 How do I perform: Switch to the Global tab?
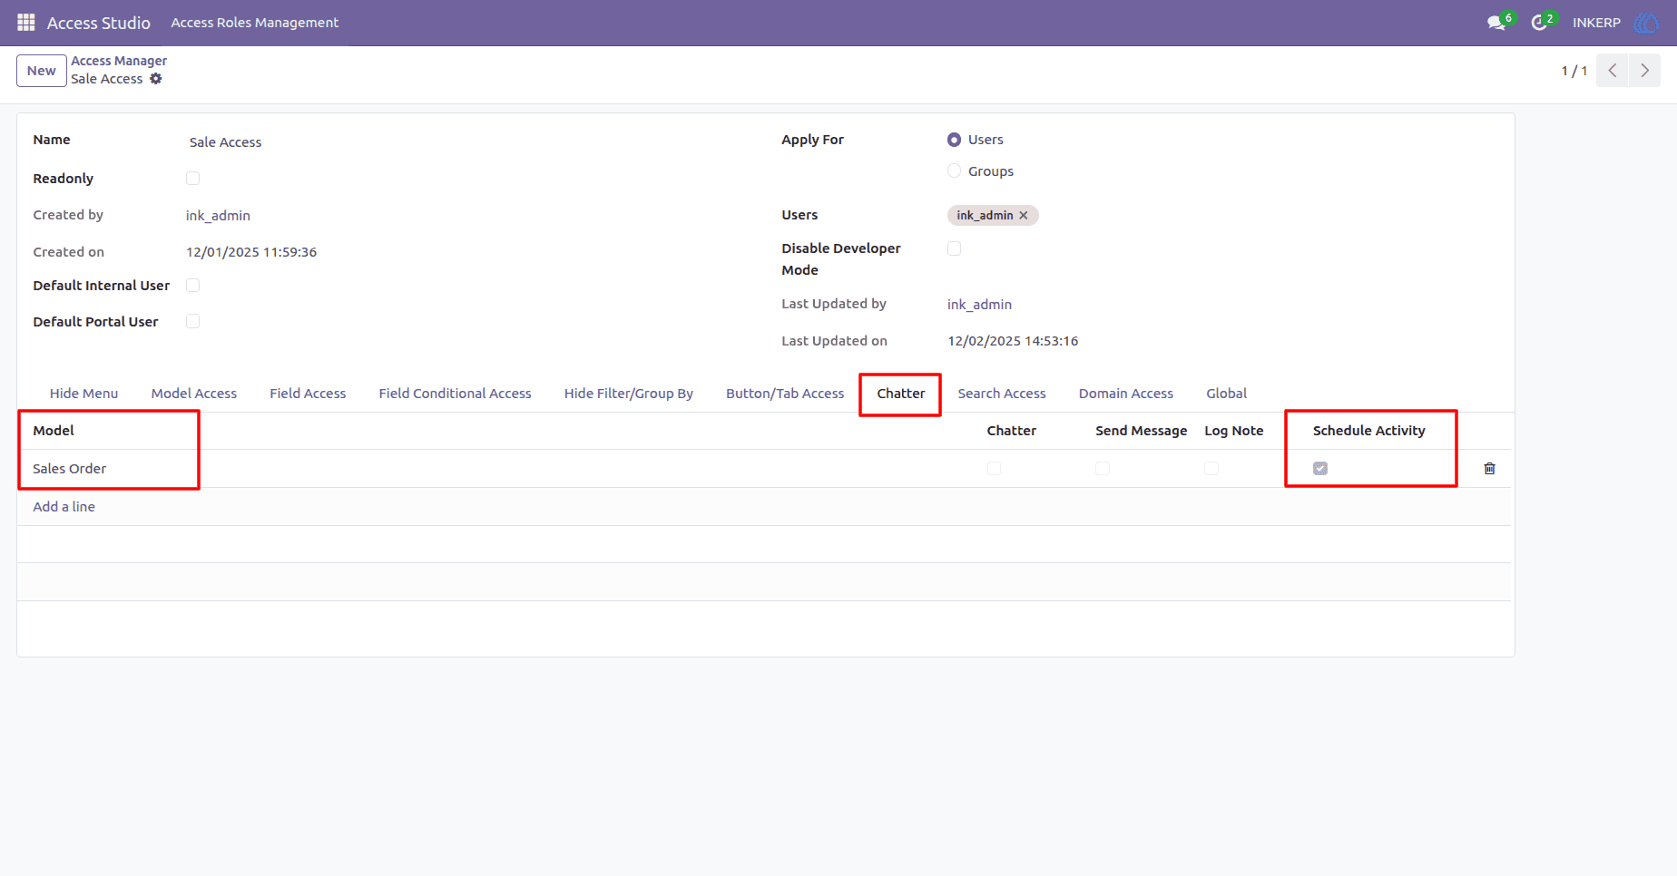click(x=1227, y=394)
